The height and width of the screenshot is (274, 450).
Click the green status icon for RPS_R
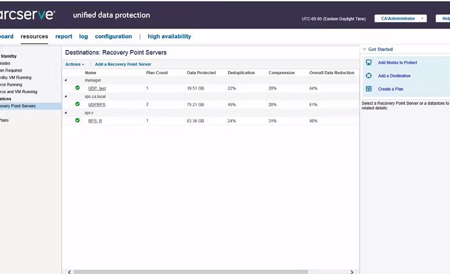pyautogui.click(x=77, y=120)
